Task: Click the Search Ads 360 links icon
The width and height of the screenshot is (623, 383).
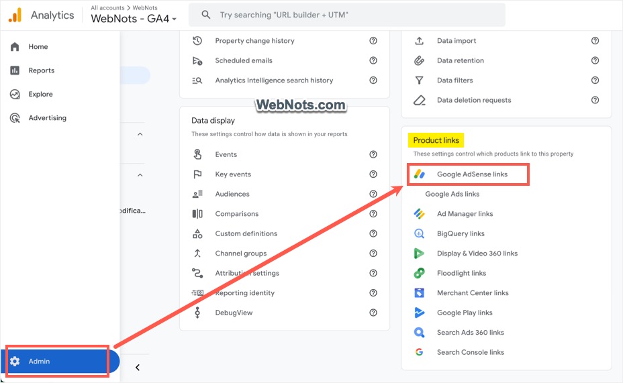Action: pos(419,333)
